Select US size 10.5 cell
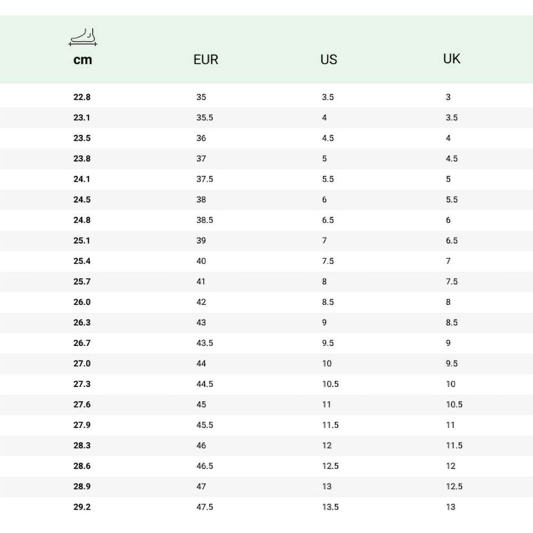The image size is (533, 533). point(330,384)
